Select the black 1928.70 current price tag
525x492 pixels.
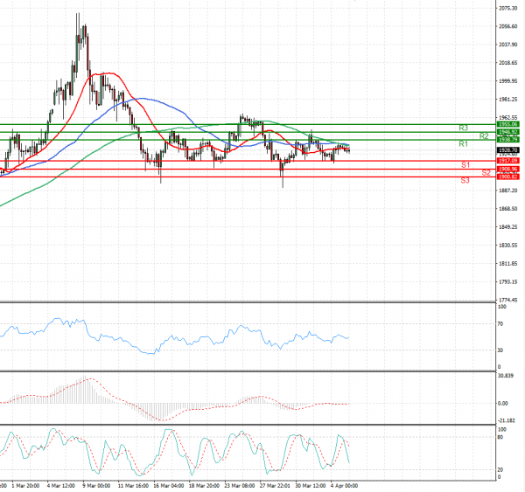(x=507, y=149)
